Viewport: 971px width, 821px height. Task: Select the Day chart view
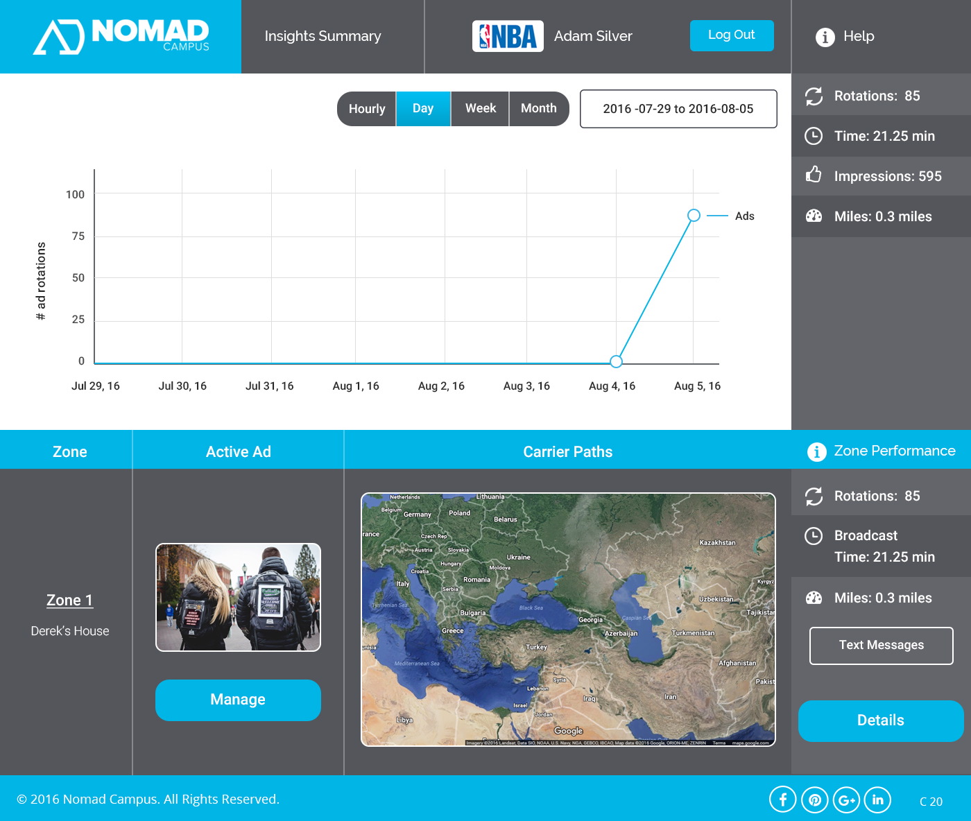[x=423, y=109]
